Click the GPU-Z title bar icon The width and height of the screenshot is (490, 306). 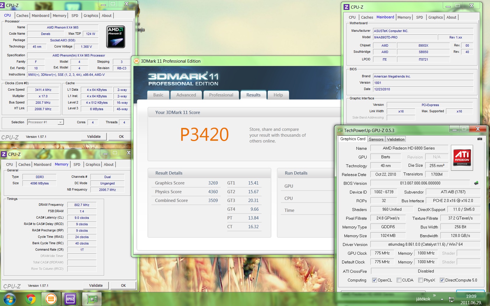[x=340, y=130]
